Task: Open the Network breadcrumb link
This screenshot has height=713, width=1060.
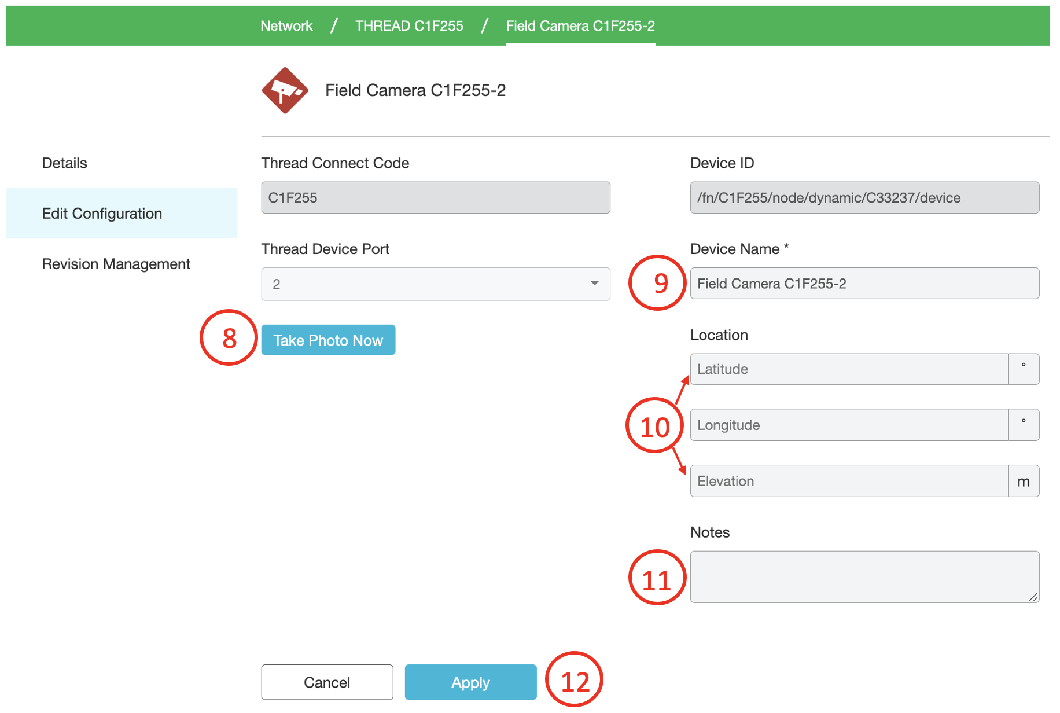Action: 286,25
